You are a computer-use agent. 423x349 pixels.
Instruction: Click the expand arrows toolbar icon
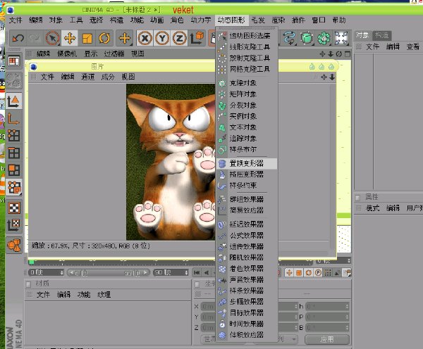[x=341, y=38]
